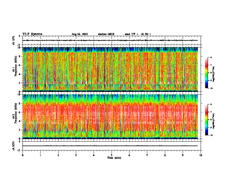Click the "6" kHz tick on ch.2 frequency axis
Screen dimensions: 226x174
coord(20,112)
